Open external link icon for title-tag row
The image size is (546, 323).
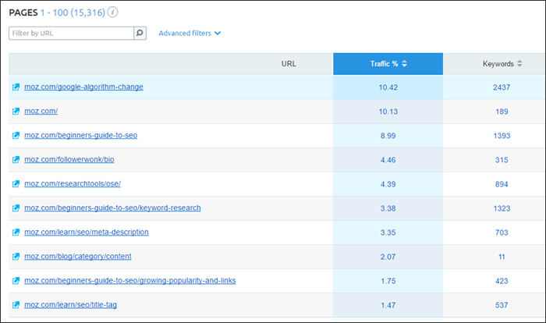[x=16, y=305]
